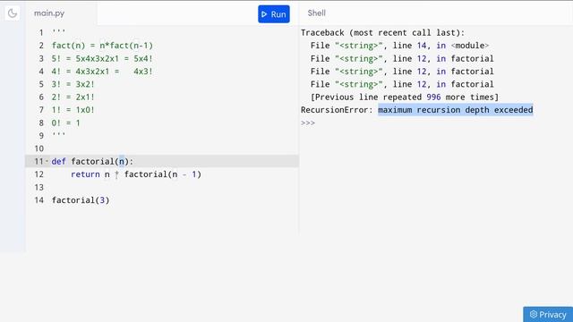Click 'RecursionError:' in the shell output
The image size is (573, 322).
(x=337, y=110)
